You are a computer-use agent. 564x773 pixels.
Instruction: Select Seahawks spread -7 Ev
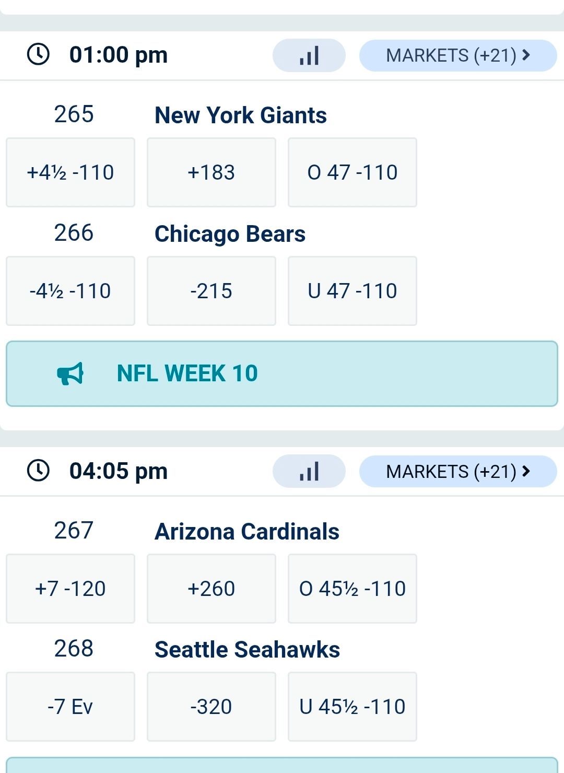(x=70, y=707)
